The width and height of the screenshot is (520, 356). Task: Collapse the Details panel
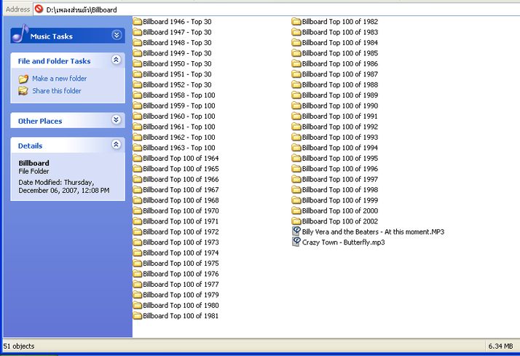pos(116,145)
